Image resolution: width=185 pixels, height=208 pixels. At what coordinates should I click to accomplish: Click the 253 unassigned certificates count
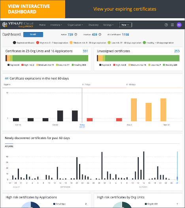pos(177,51)
